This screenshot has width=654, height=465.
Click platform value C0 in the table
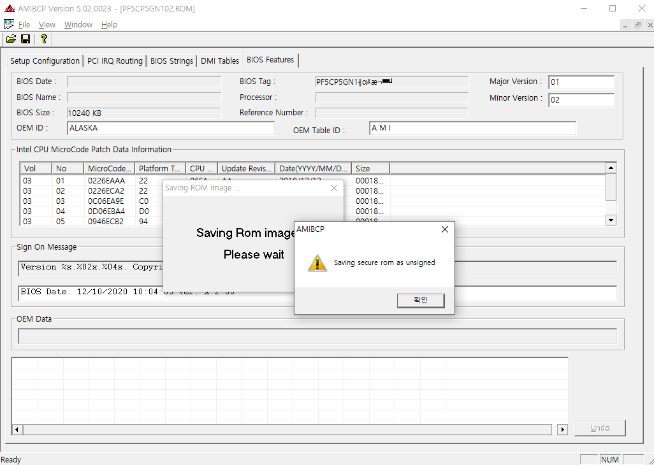pos(143,201)
